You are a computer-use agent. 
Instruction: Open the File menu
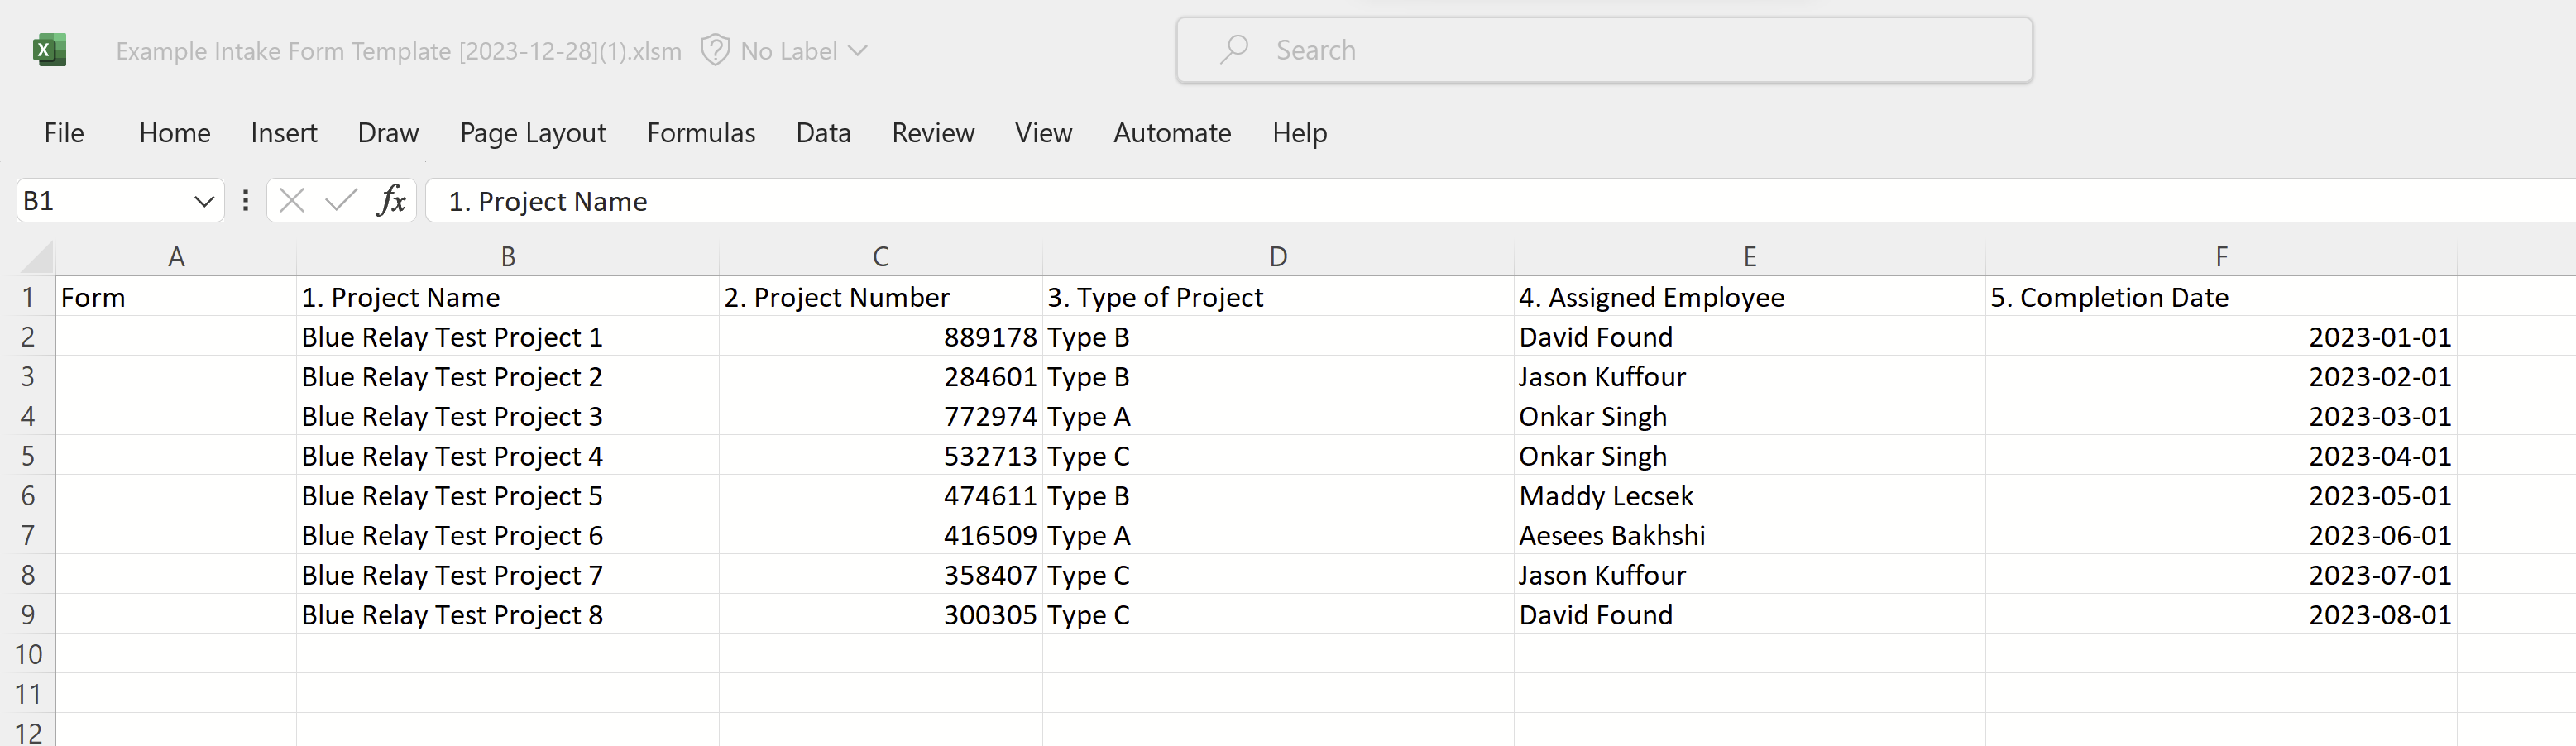coord(64,133)
